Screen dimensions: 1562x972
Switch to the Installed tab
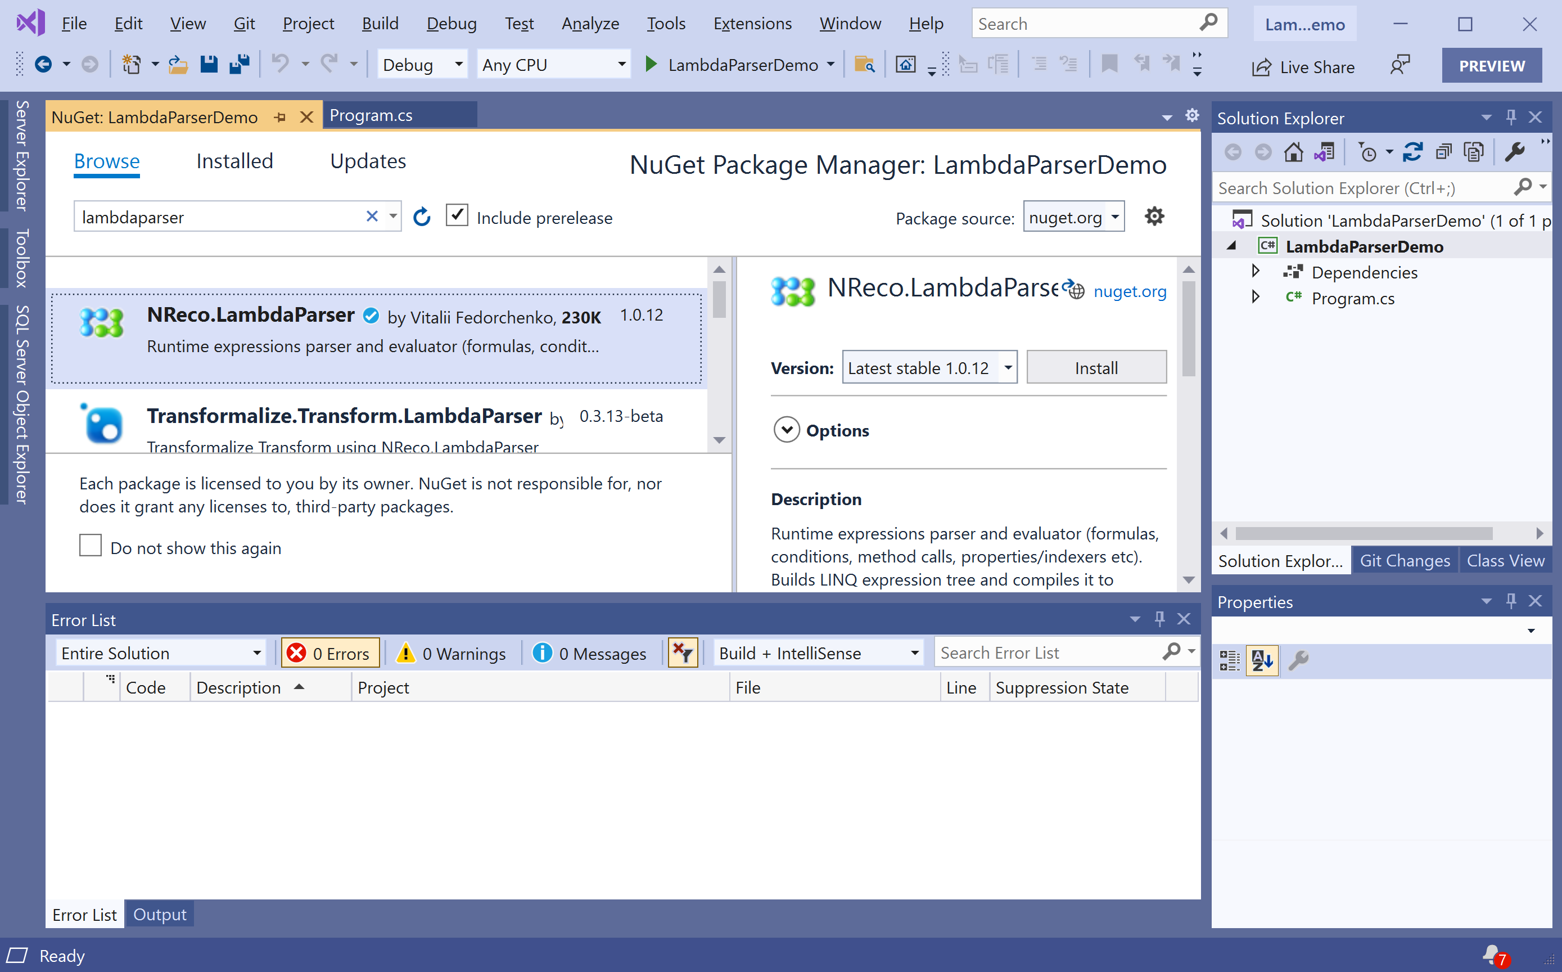(234, 161)
